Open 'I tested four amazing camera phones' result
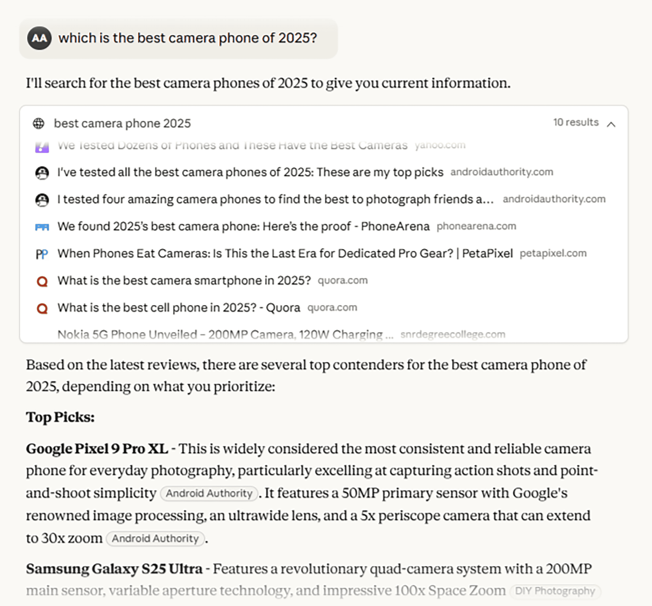652x606 pixels. click(275, 199)
